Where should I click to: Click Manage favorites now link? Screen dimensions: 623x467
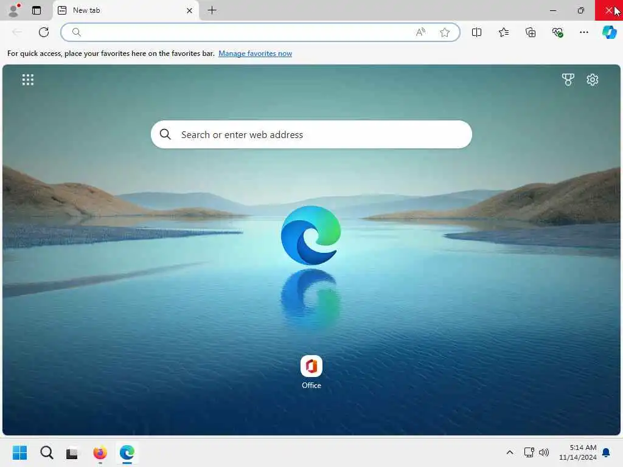tap(255, 54)
